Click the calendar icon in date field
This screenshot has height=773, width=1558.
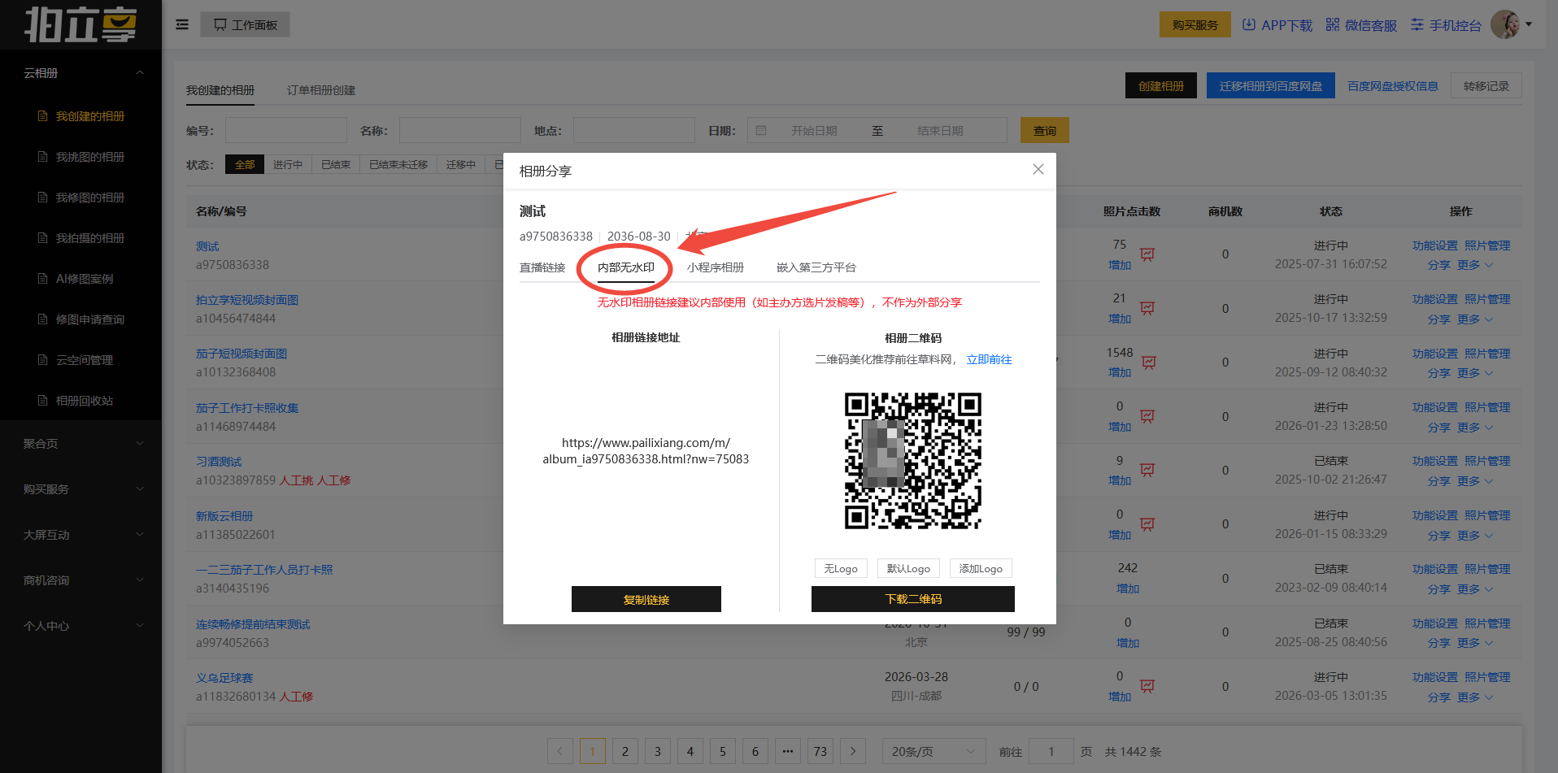pyautogui.click(x=761, y=130)
